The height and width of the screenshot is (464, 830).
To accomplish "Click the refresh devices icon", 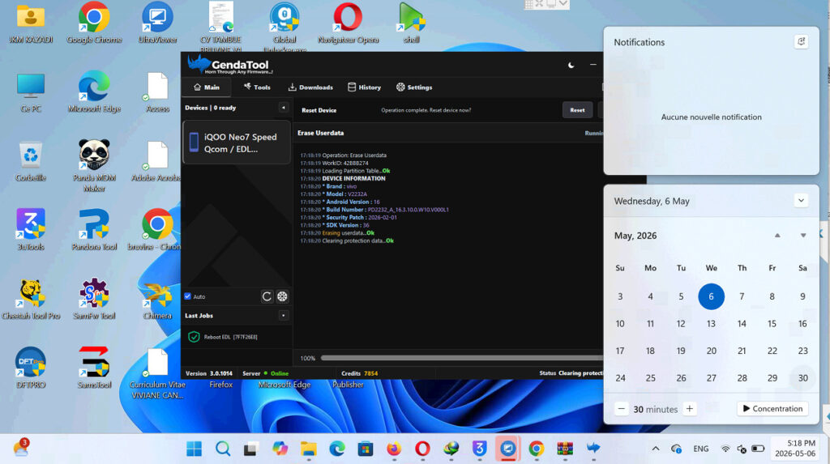I will click(267, 296).
